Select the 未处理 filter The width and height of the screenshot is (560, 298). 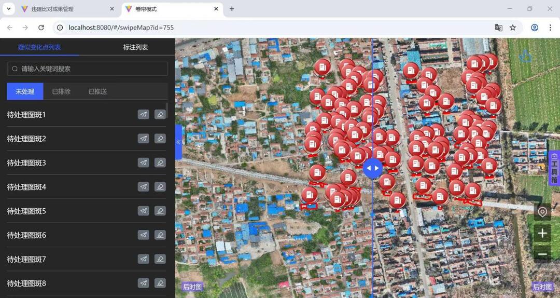pyautogui.click(x=25, y=91)
